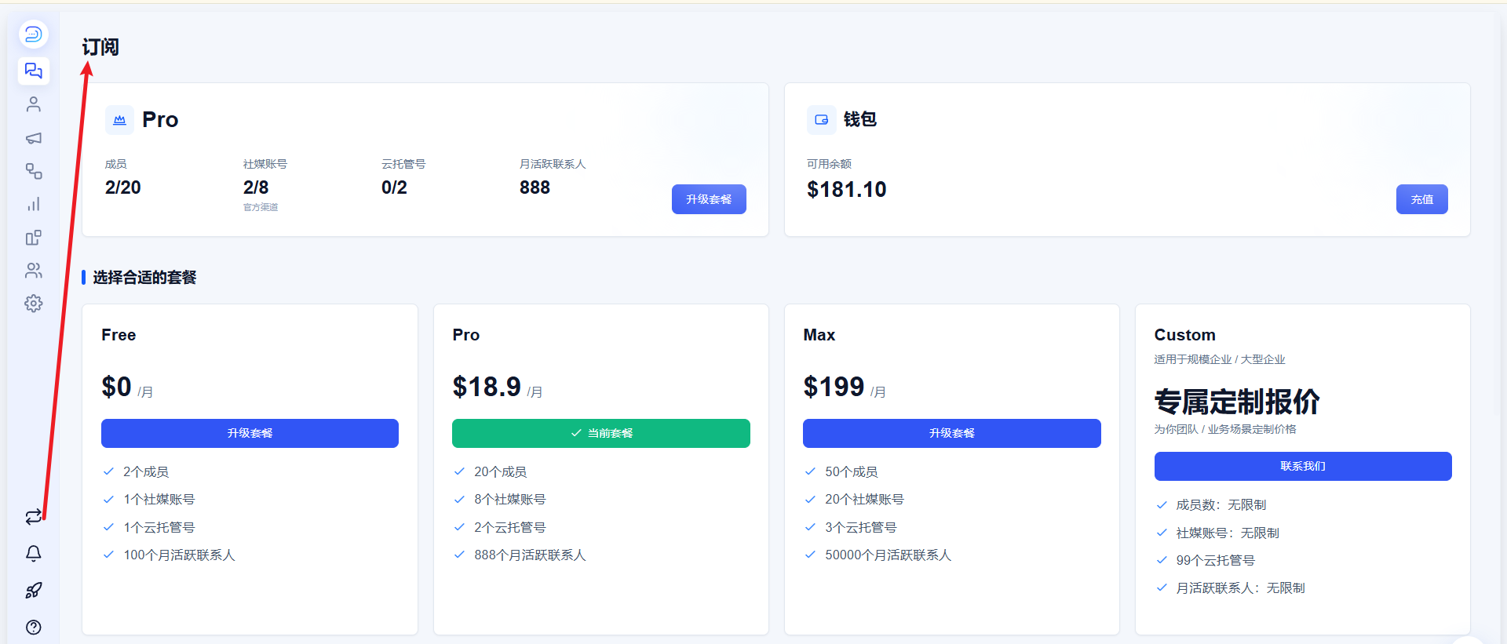The height and width of the screenshot is (644, 1507).
Task: Click the 专属定制报价 heading
Action: click(x=1237, y=402)
